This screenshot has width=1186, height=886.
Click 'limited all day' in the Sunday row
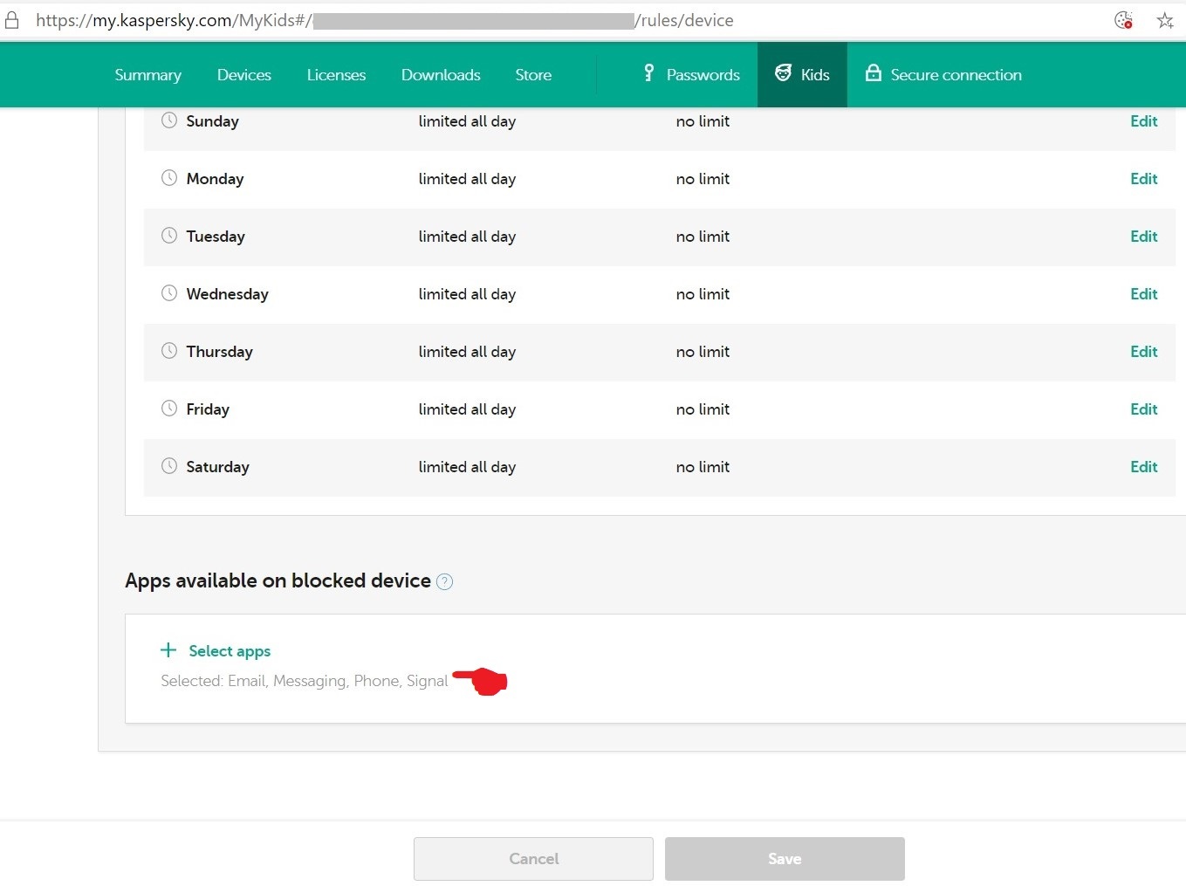click(x=467, y=121)
